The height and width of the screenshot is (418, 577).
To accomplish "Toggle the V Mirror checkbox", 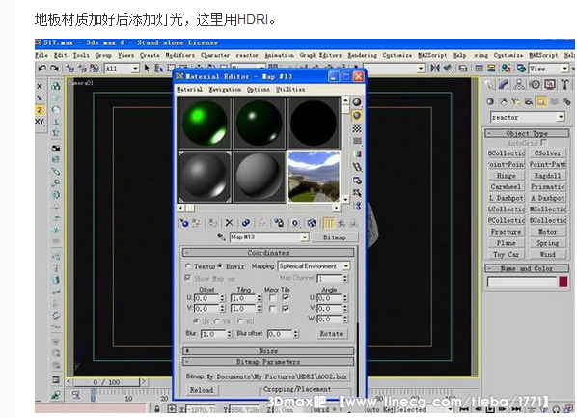I will (x=273, y=309).
